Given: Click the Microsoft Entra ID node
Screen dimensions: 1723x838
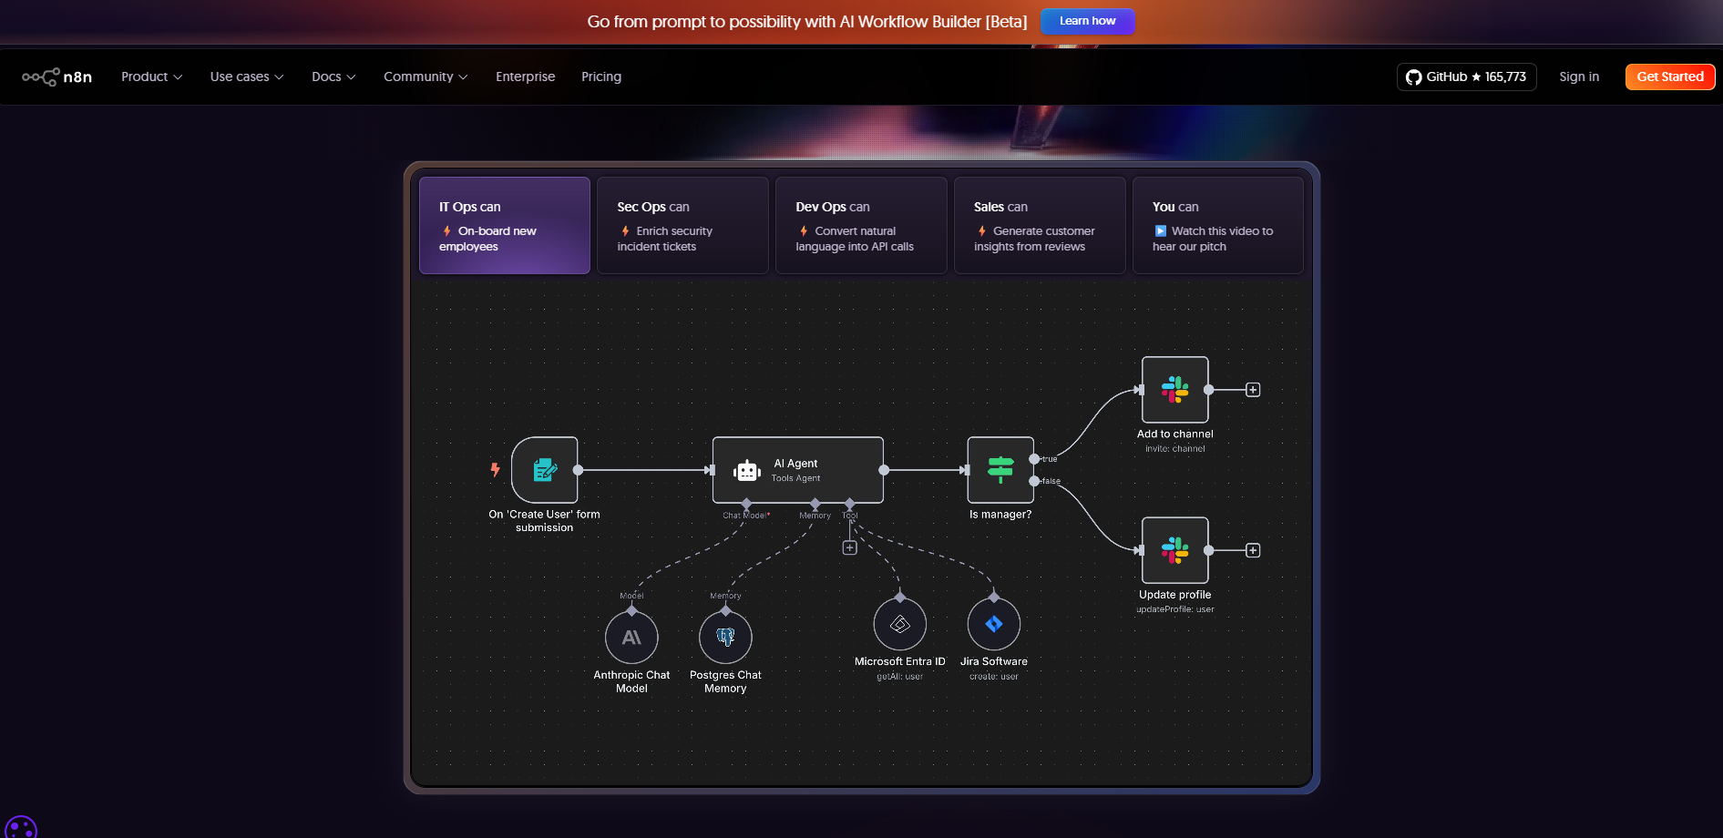Looking at the screenshot, I should pyautogui.click(x=899, y=624).
